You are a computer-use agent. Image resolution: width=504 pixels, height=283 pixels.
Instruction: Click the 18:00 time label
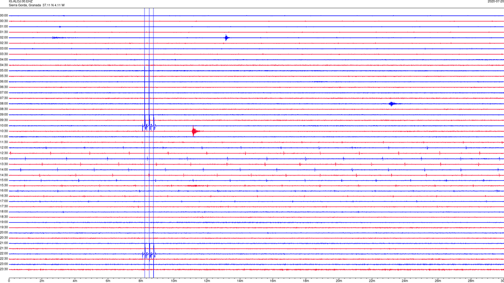[4, 211]
